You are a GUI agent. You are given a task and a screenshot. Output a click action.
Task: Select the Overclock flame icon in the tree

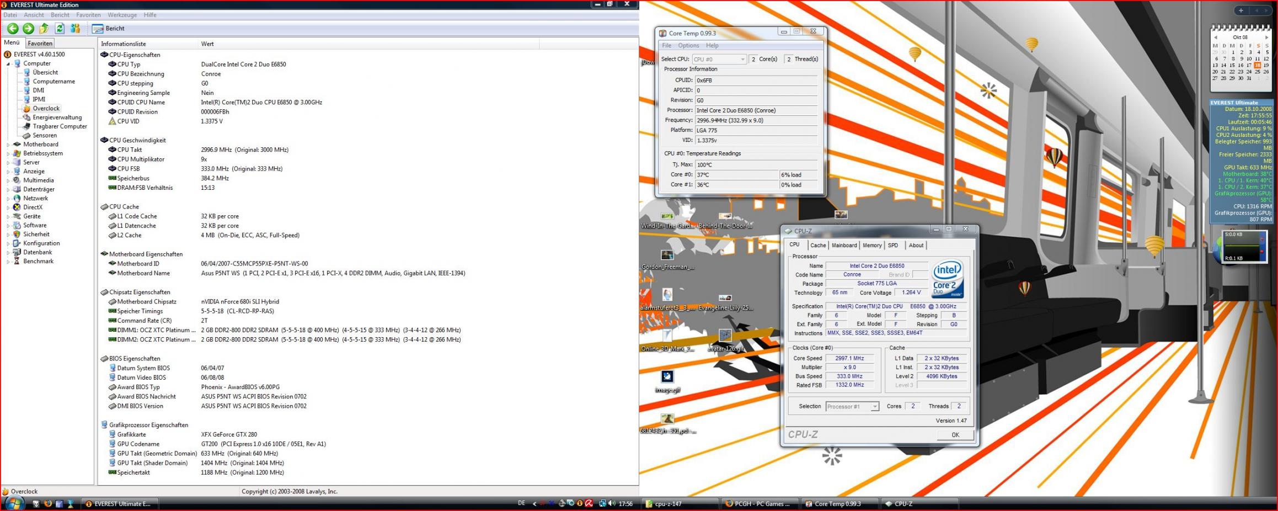tap(26, 109)
